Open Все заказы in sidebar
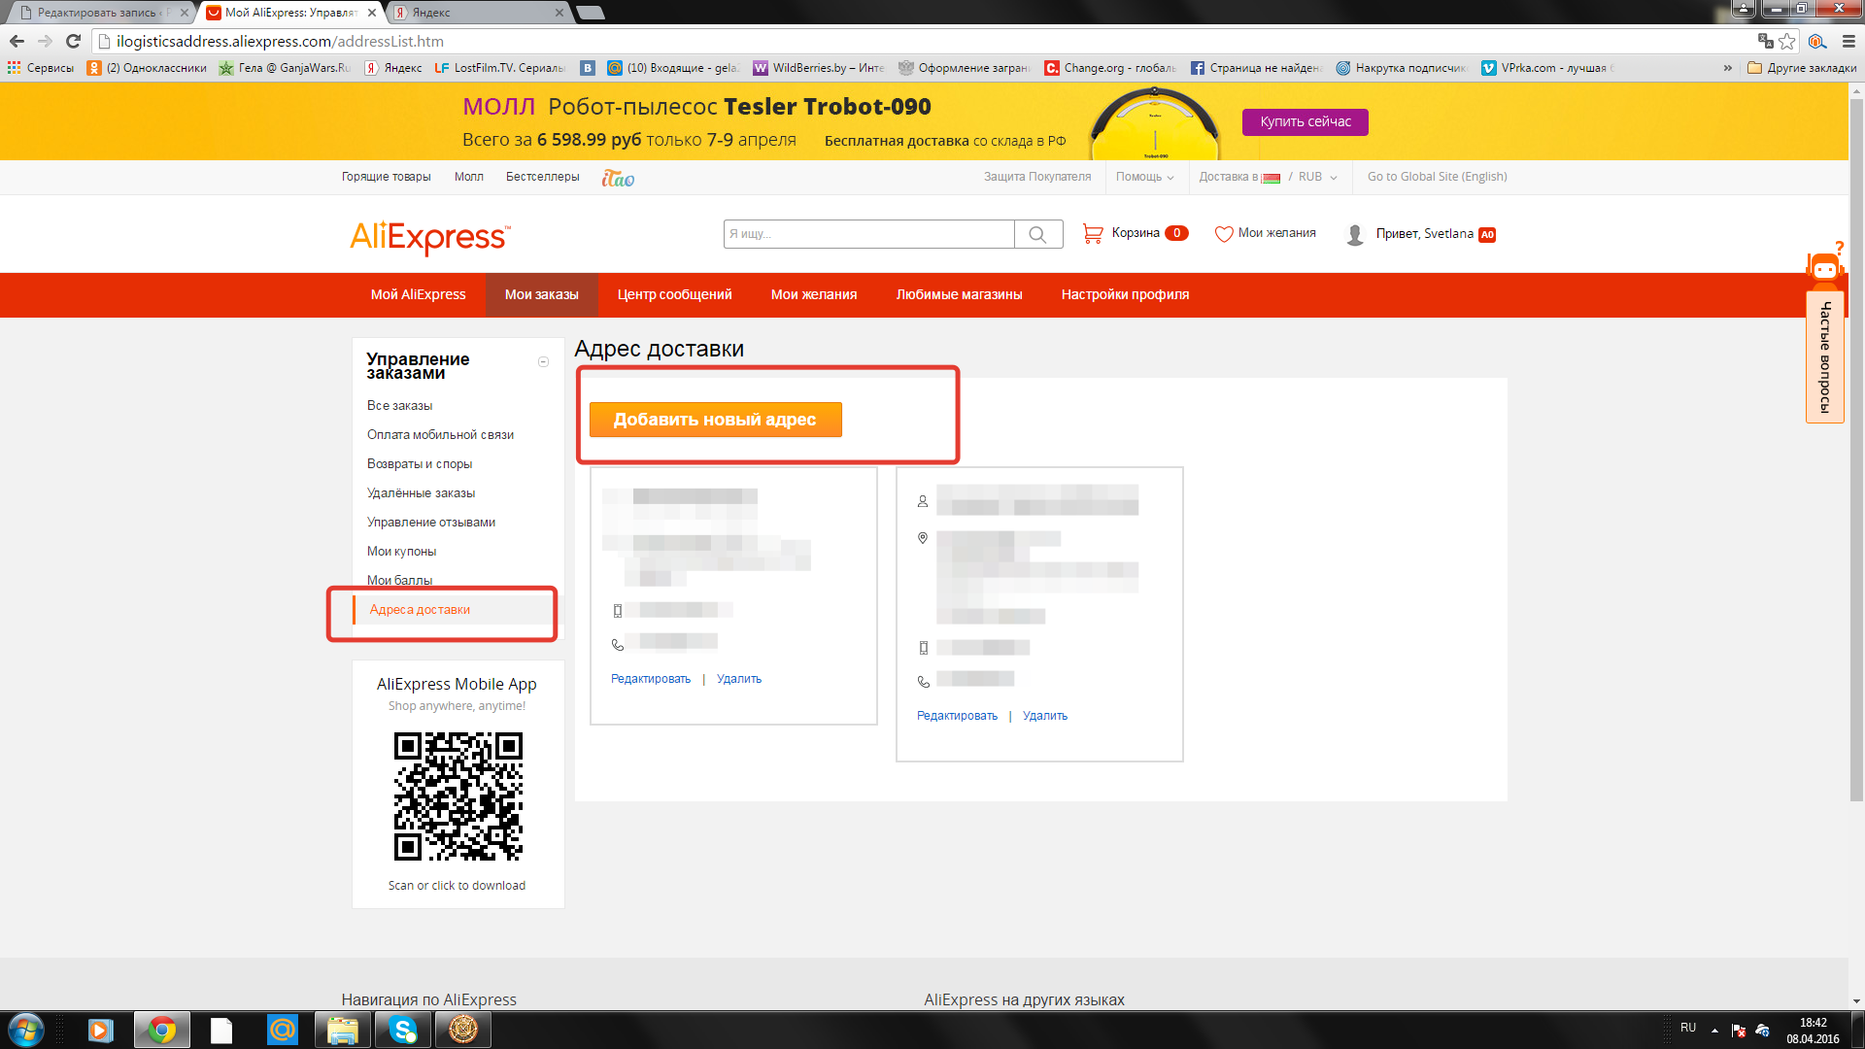The width and height of the screenshot is (1865, 1049). click(x=399, y=406)
